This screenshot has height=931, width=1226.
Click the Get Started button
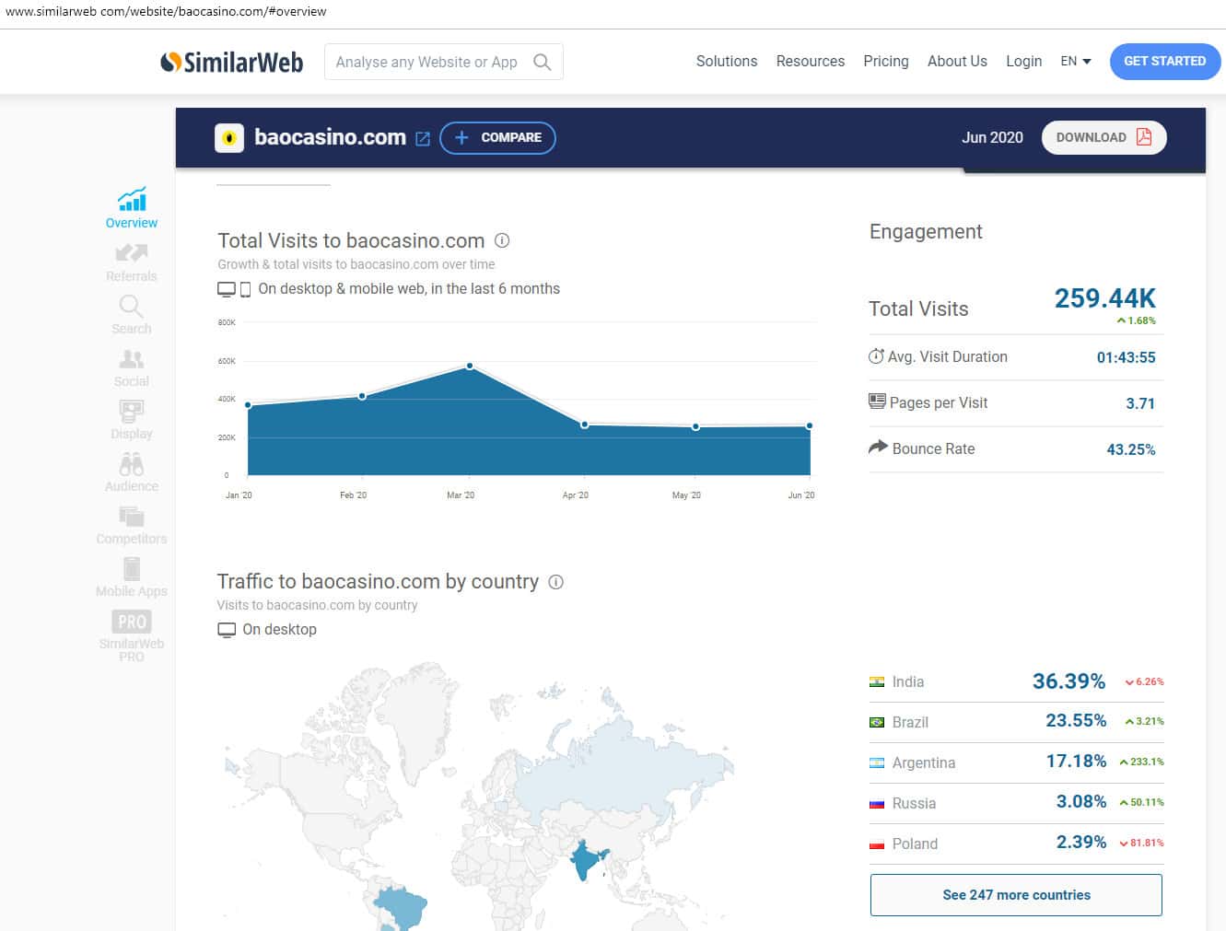click(1164, 61)
